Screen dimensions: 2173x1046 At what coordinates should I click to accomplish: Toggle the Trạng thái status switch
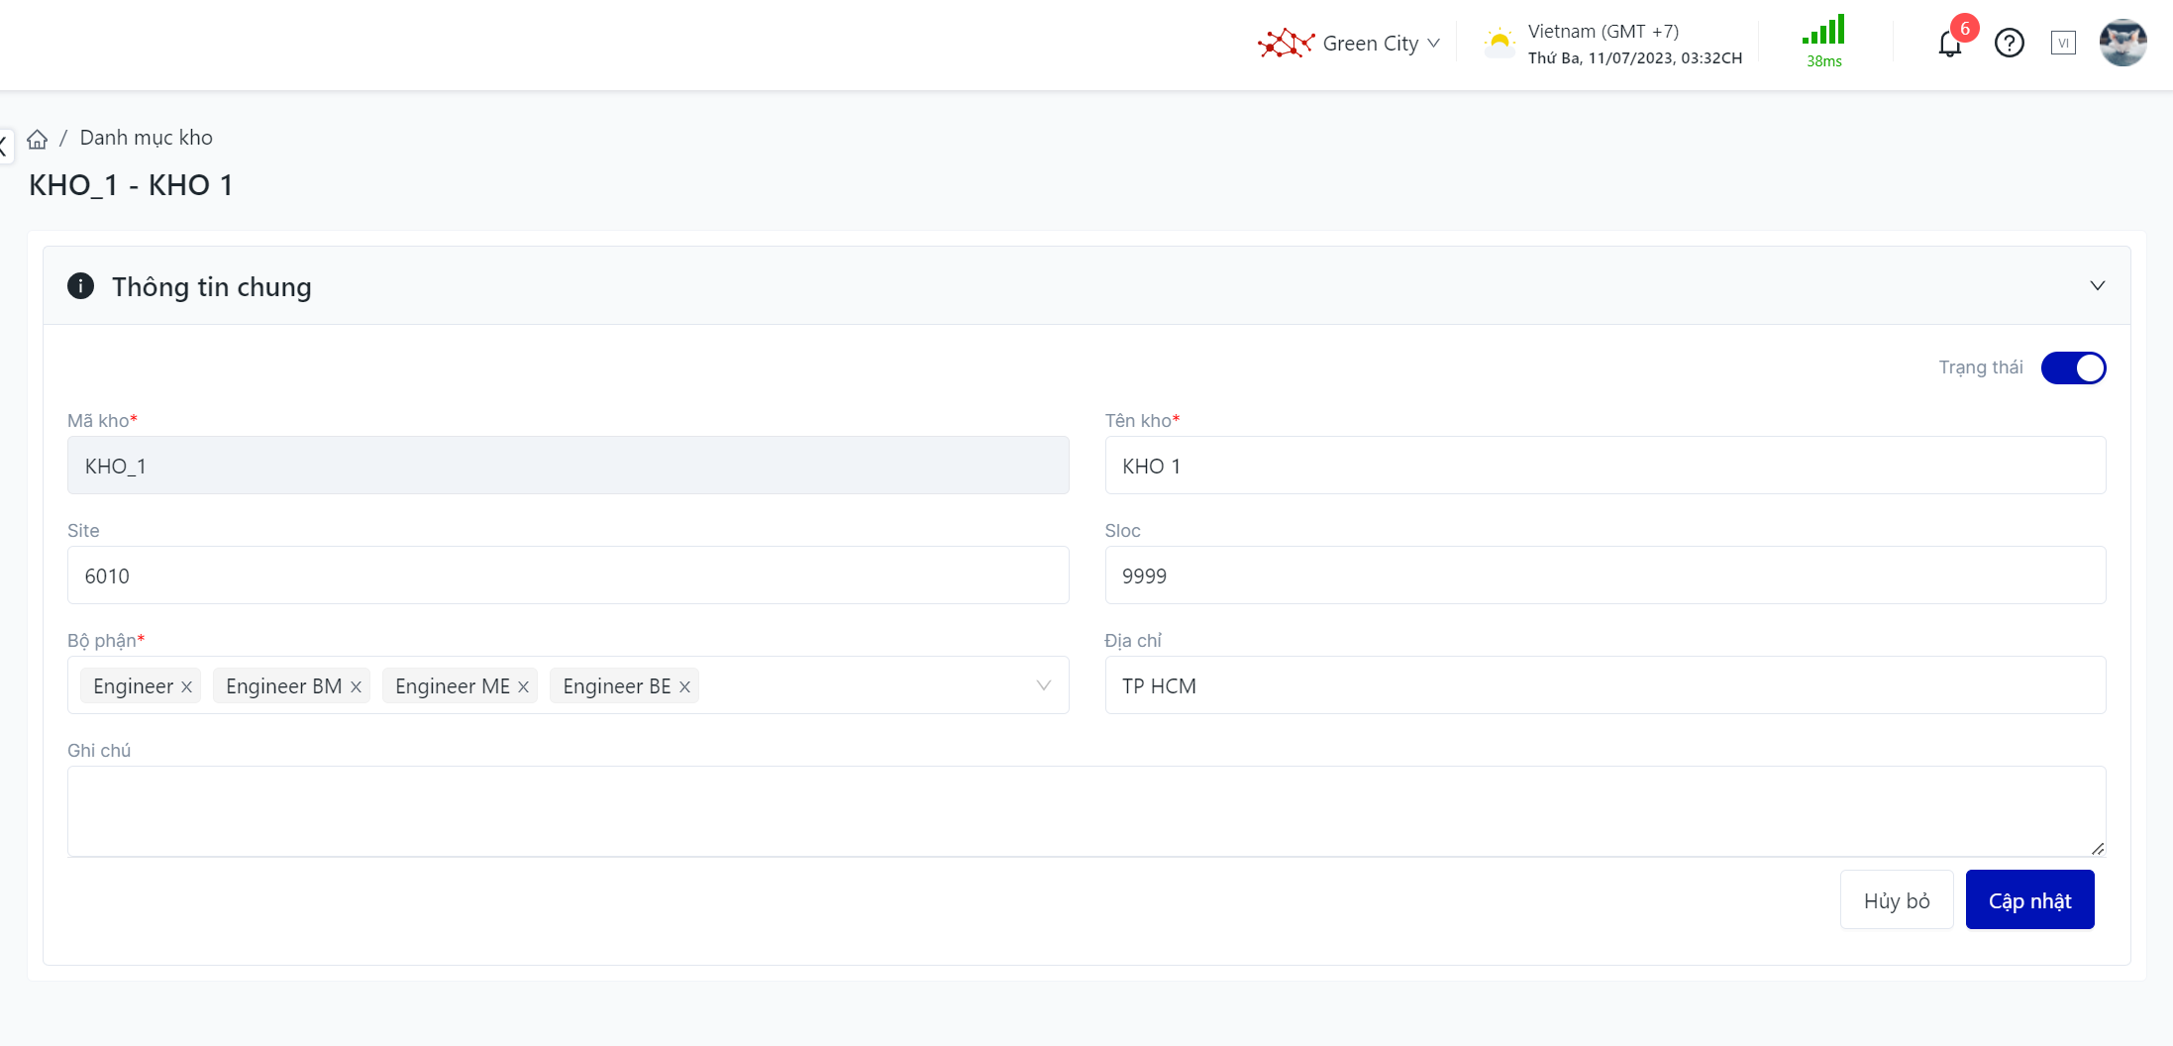[2073, 367]
